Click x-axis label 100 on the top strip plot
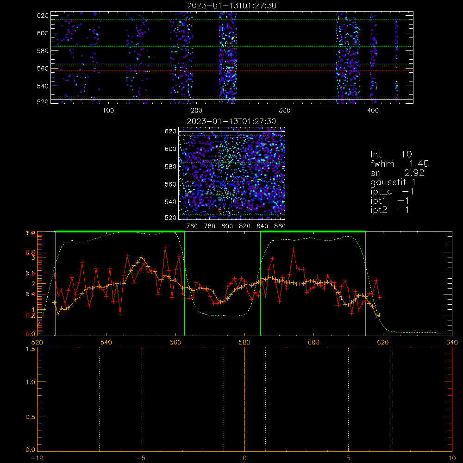This screenshot has width=463, height=463. coord(108,111)
